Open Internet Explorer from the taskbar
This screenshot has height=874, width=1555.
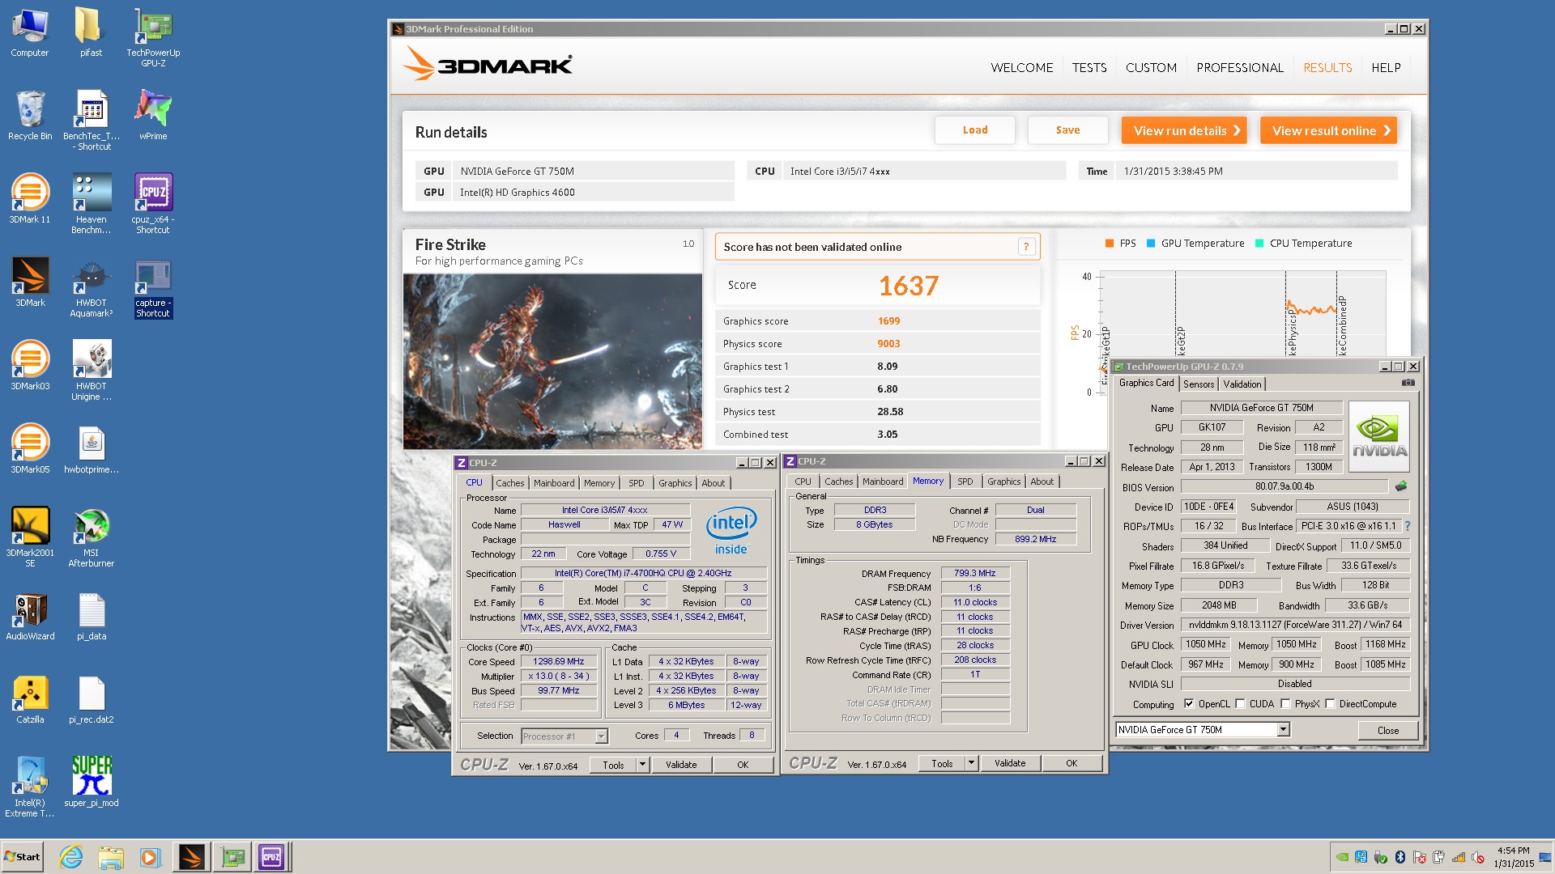tap(71, 857)
